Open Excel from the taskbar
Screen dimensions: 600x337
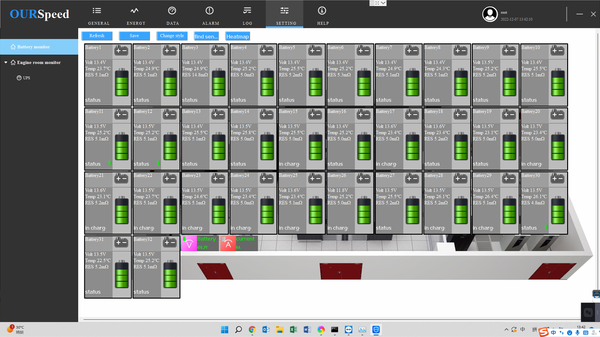[293, 330]
